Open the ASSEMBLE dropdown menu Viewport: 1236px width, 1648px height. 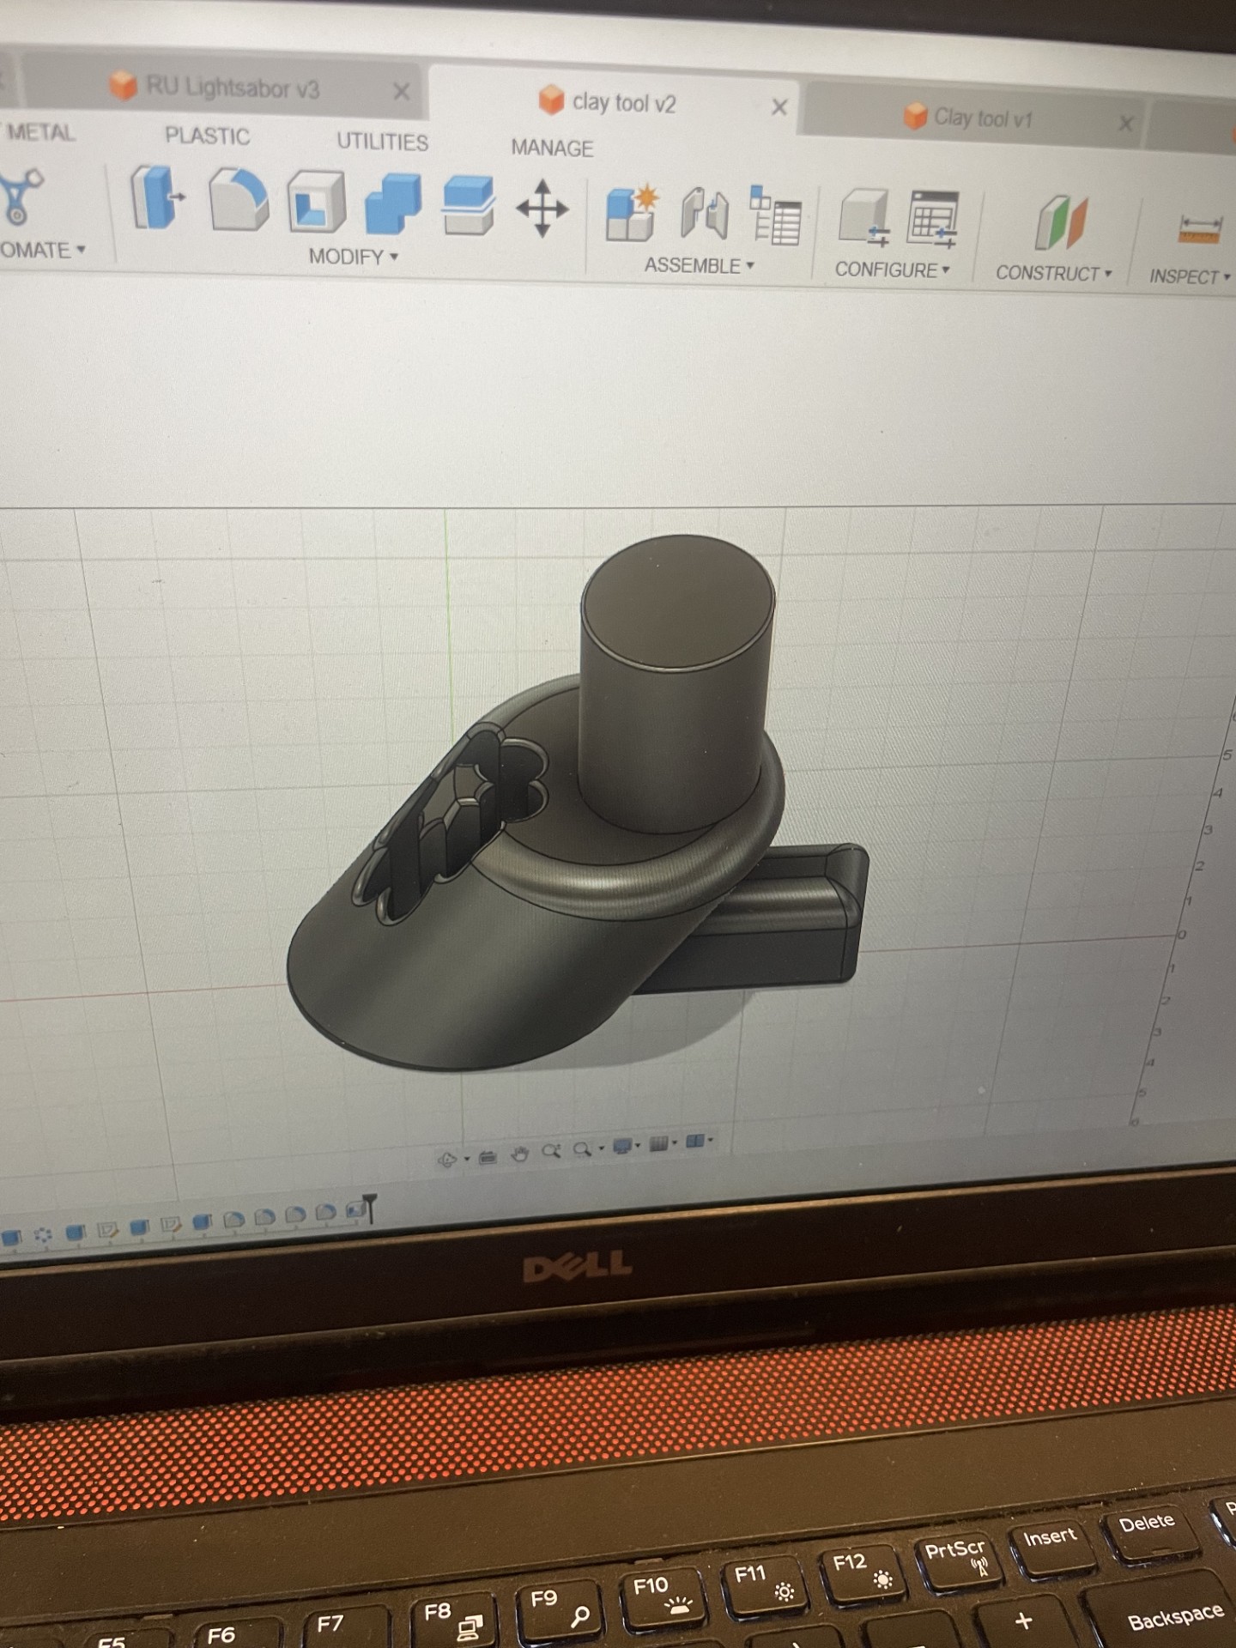click(699, 266)
